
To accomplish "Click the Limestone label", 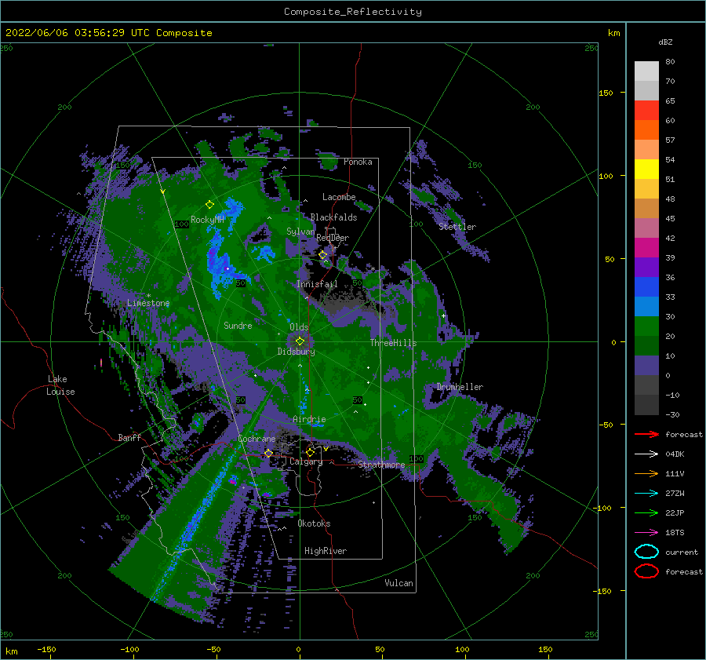I will [x=148, y=303].
